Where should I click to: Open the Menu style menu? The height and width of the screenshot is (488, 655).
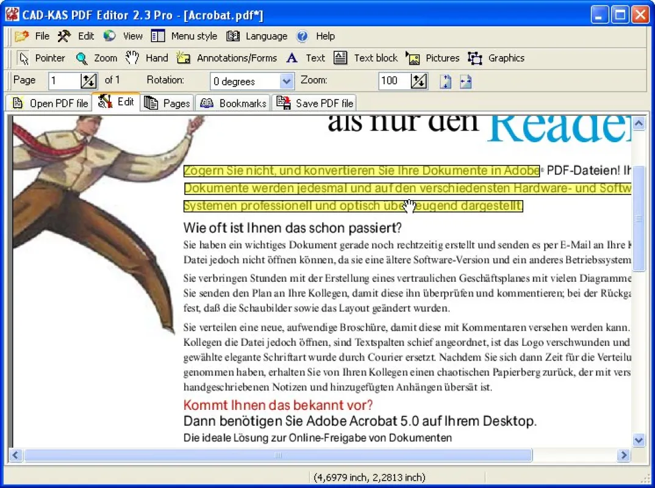(184, 37)
